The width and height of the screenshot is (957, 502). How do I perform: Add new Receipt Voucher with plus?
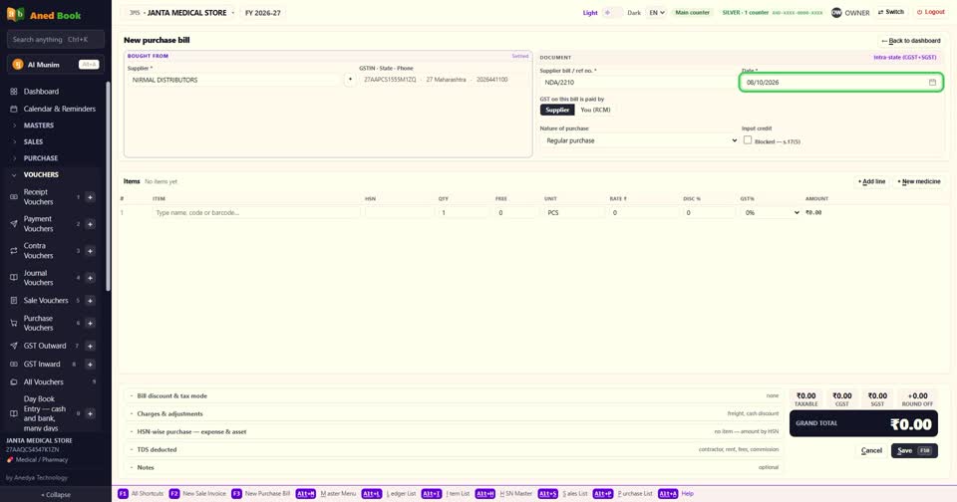(90, 197)
